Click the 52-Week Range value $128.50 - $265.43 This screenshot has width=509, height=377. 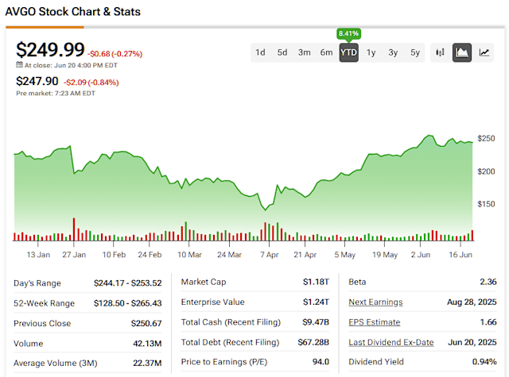point(127,303)
